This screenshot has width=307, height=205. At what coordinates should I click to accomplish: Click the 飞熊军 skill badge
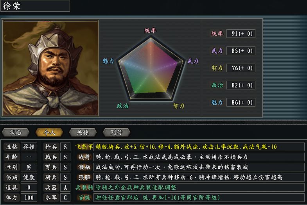point(84,147)
